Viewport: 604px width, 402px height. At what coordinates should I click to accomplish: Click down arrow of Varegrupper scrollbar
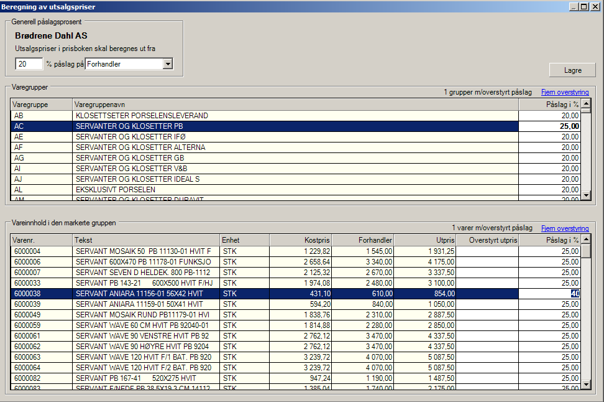(586, 195)
